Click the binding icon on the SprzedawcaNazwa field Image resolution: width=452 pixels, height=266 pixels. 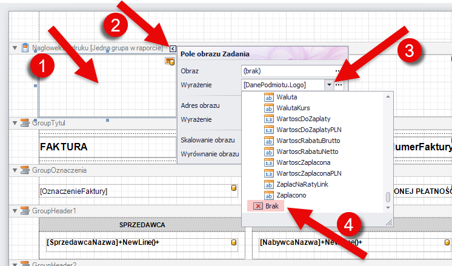(x=234, y=242)
